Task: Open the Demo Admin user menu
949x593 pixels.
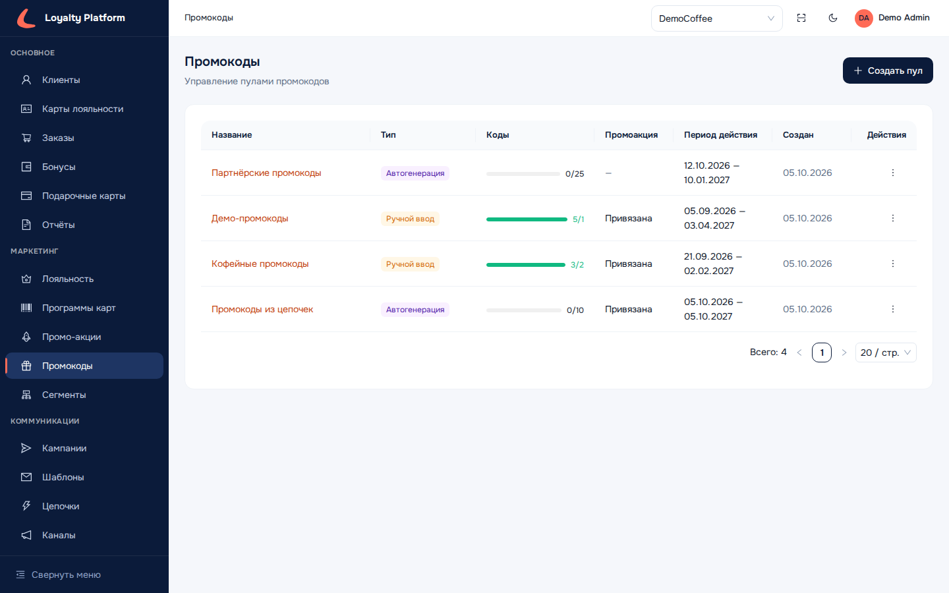Action: (x=892, y=18)
